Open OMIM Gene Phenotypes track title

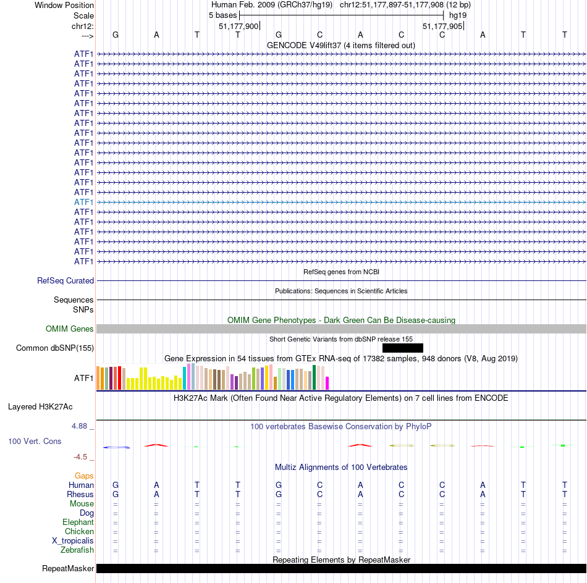pos(341,321)
